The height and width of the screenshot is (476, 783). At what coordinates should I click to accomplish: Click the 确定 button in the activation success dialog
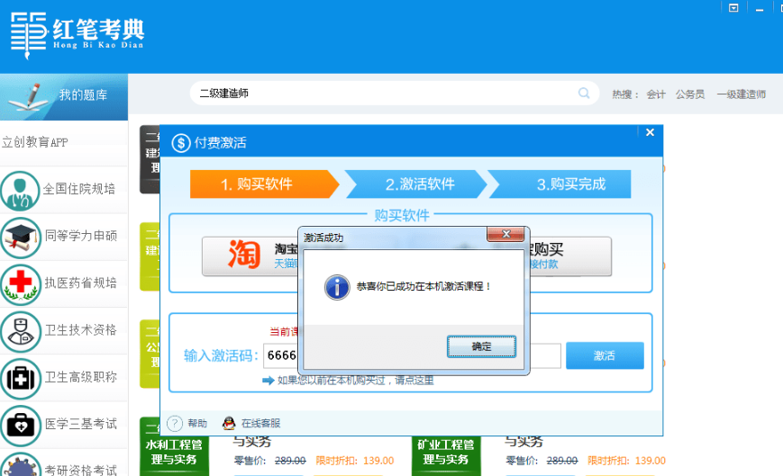click(x=481, y=346)
